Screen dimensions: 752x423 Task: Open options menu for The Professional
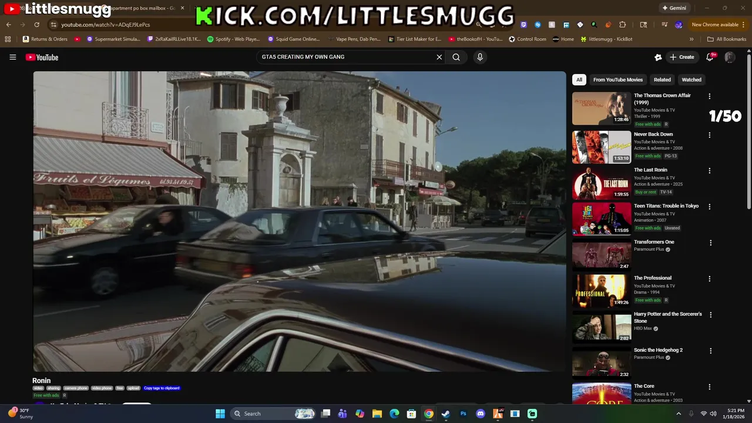[710, 279]
